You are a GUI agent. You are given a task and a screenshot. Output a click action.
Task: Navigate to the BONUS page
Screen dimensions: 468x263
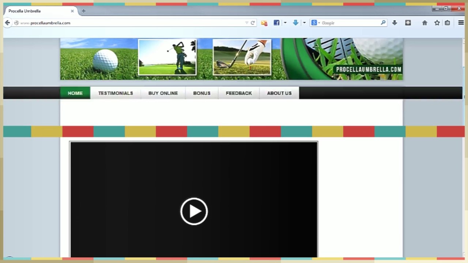tap(202, 93)
